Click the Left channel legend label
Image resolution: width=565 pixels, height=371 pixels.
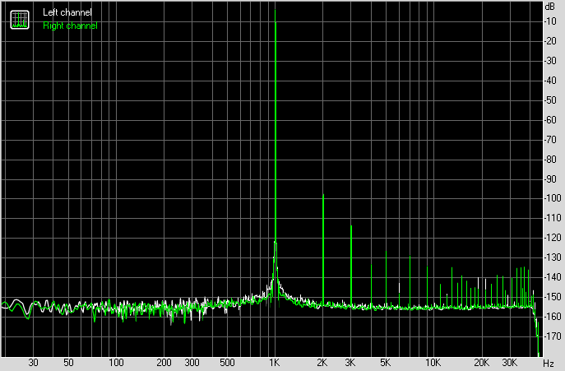pos(67,12)
